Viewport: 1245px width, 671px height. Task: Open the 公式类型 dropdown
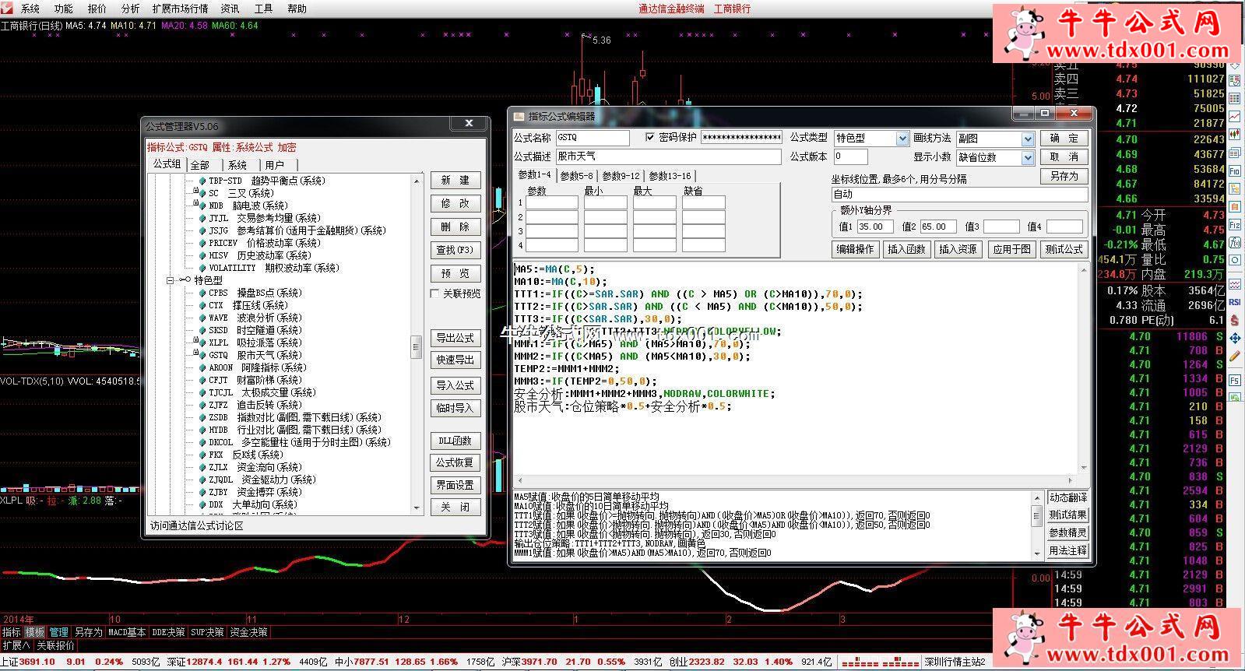click(x=902, y=139)
